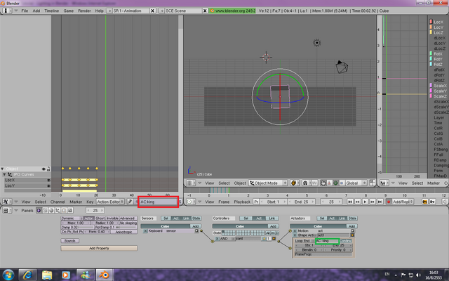Open the Script panel icon
The height and width of the screenshot is (281, 449).
click(45, 211)
